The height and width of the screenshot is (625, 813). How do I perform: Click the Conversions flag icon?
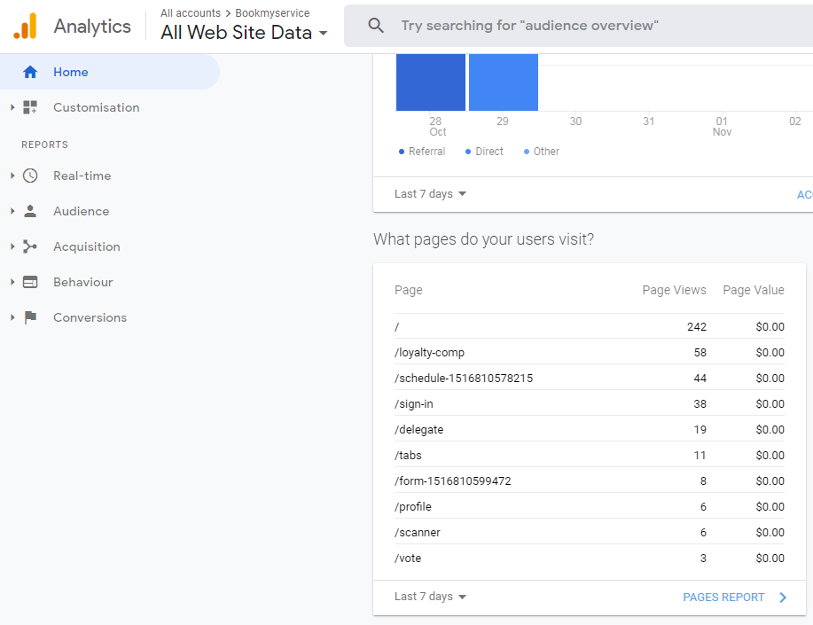tap(30, 317)
